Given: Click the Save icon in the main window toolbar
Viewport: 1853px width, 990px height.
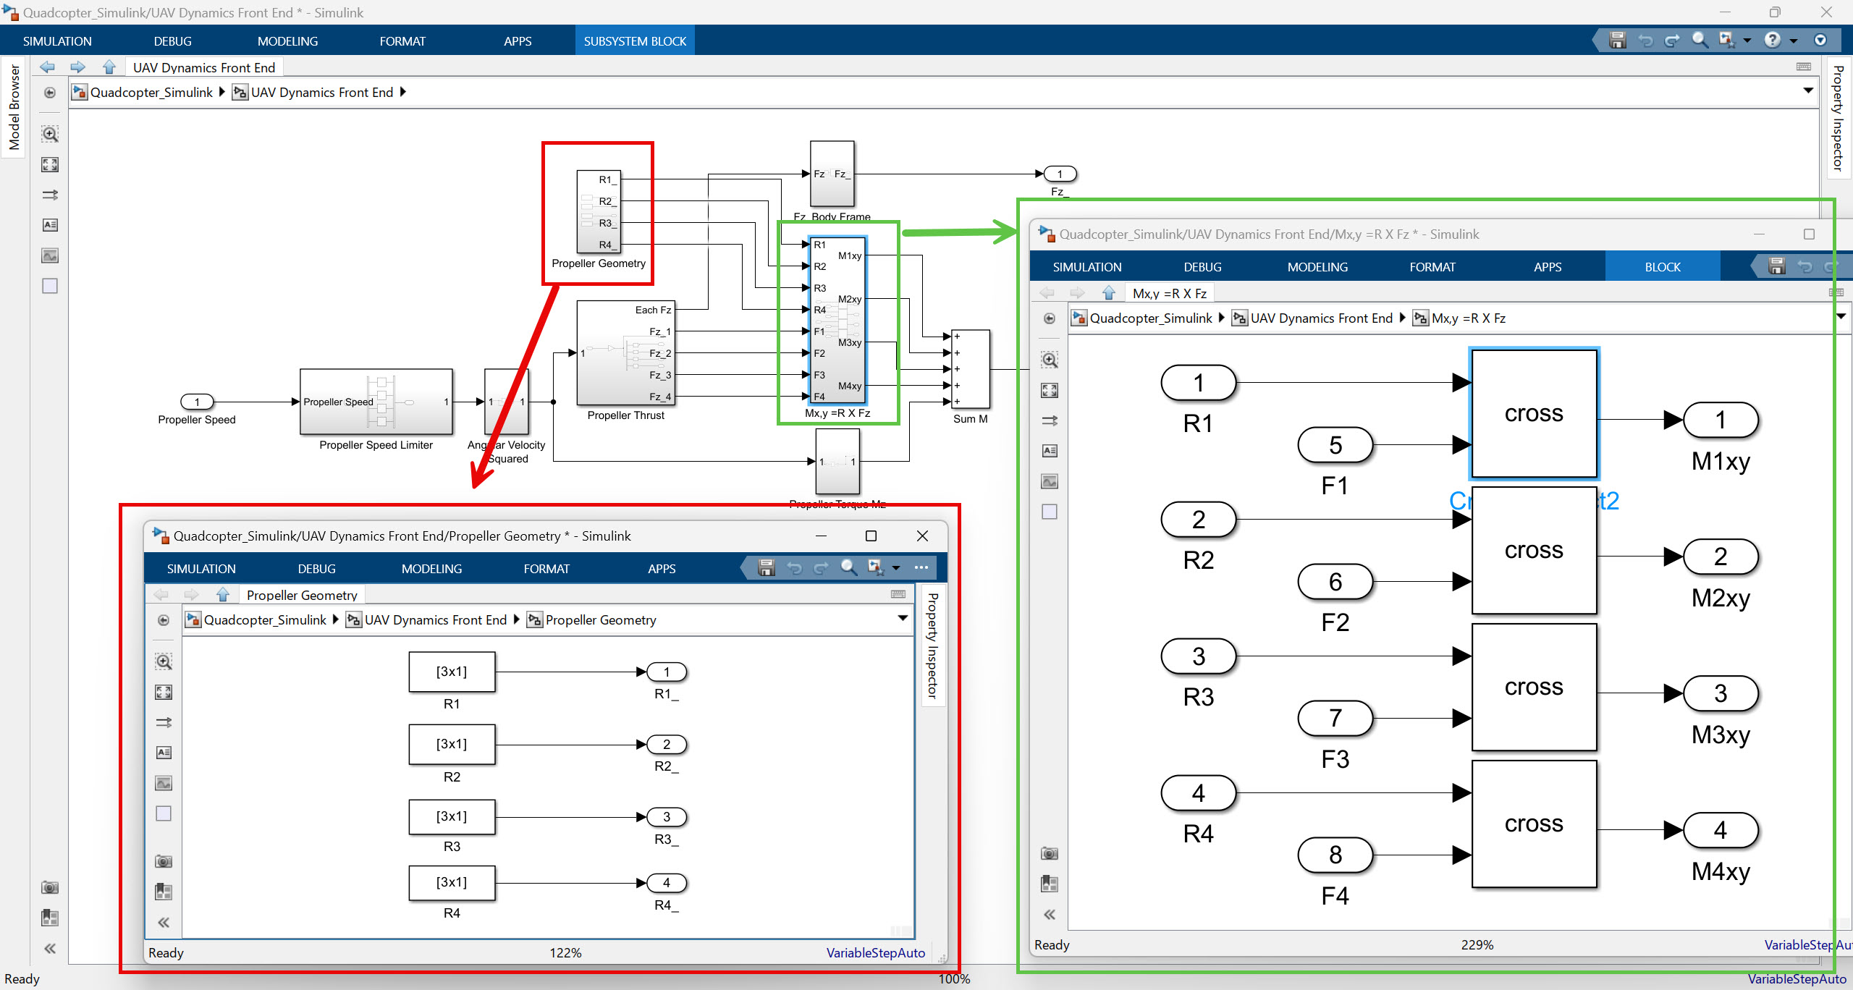Looking at the screenshot, I should pos(1617,41).
